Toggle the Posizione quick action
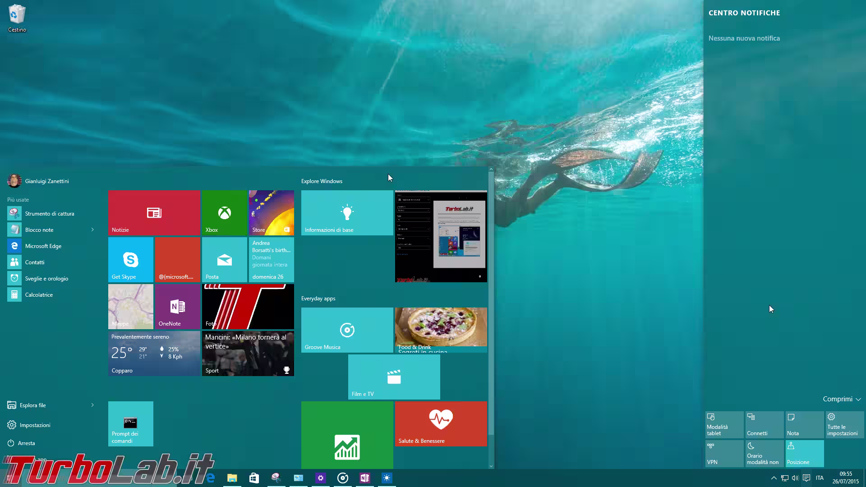This screenshot has height=487, width=866. 805,453
